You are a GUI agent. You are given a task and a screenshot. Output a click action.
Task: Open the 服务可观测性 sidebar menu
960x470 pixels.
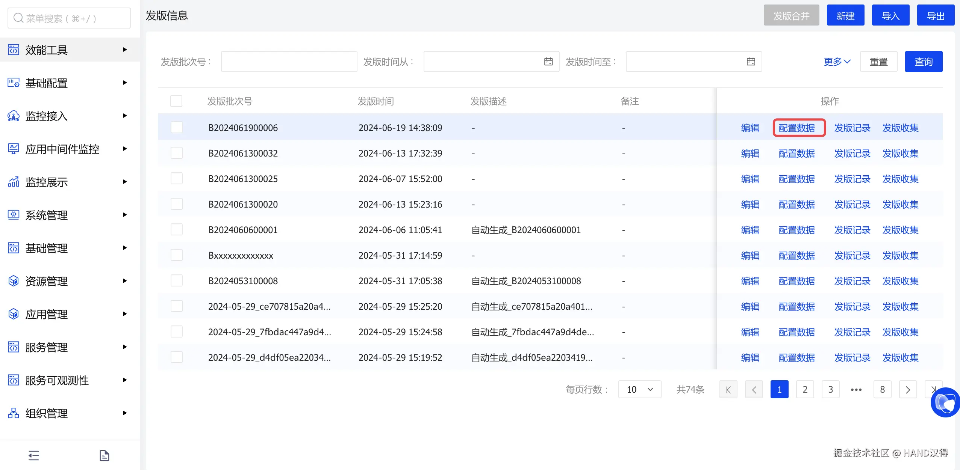click(57, 380)
